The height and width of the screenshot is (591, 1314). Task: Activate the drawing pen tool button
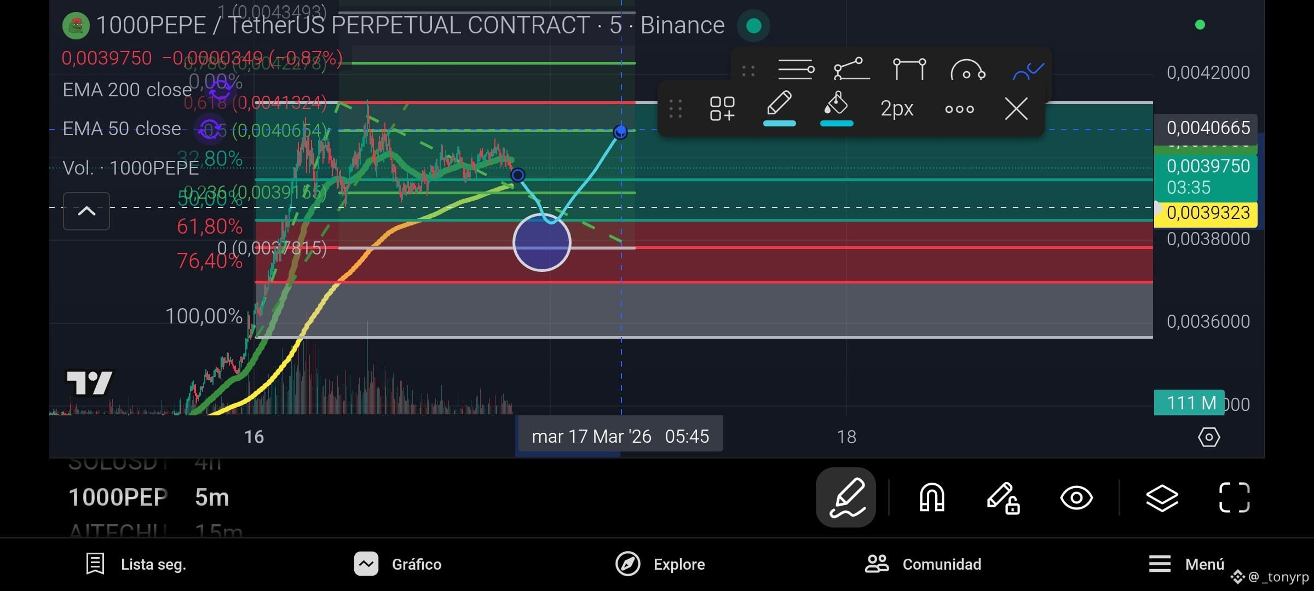(x=846, y=497)
